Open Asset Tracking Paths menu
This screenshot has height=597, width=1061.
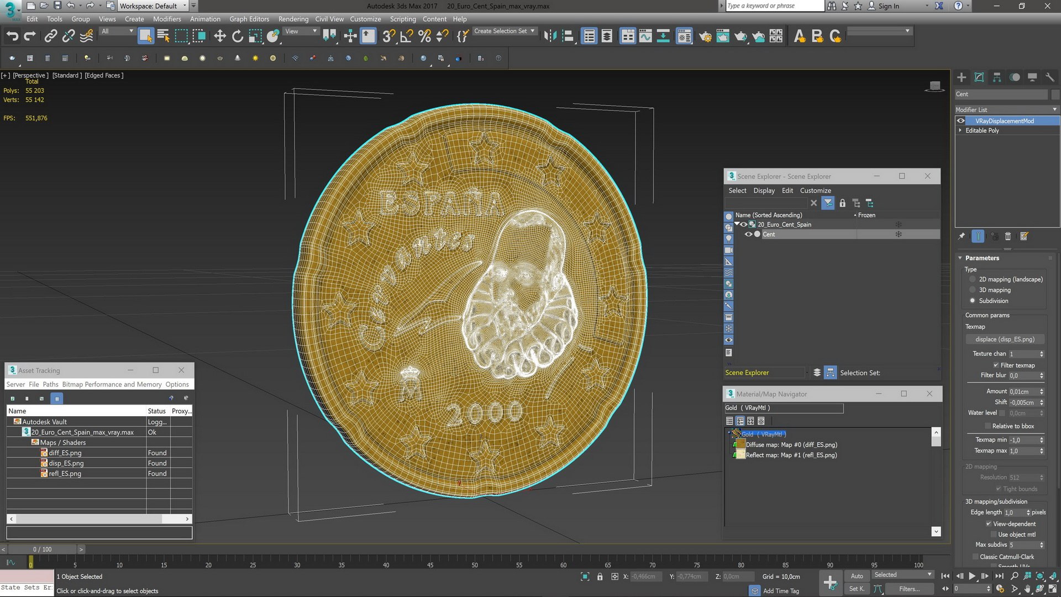50,385
